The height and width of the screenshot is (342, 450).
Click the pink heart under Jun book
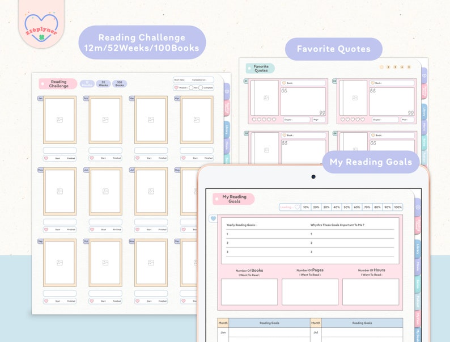[x=92, y=230]
